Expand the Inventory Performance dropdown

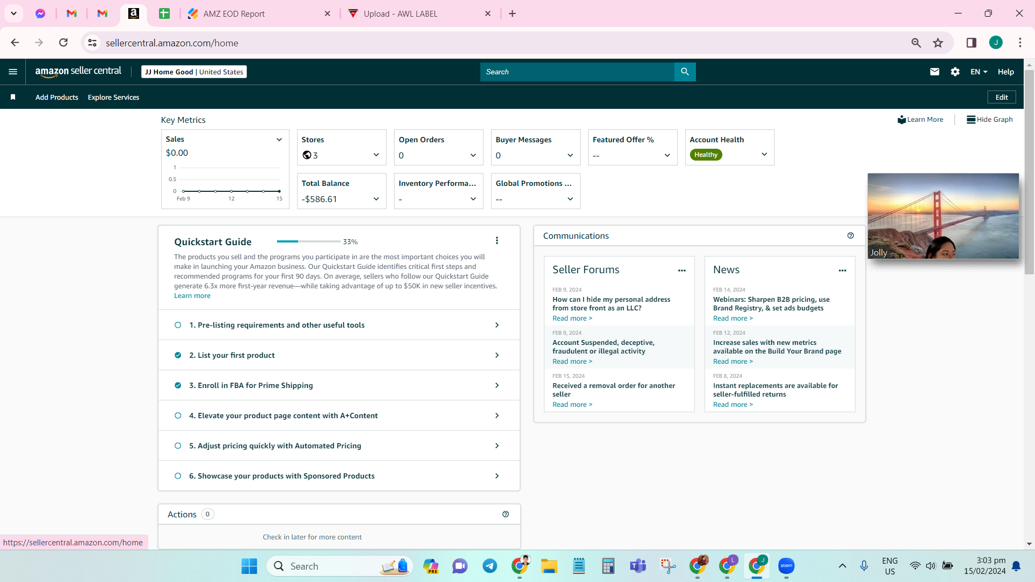click(473, 199)
